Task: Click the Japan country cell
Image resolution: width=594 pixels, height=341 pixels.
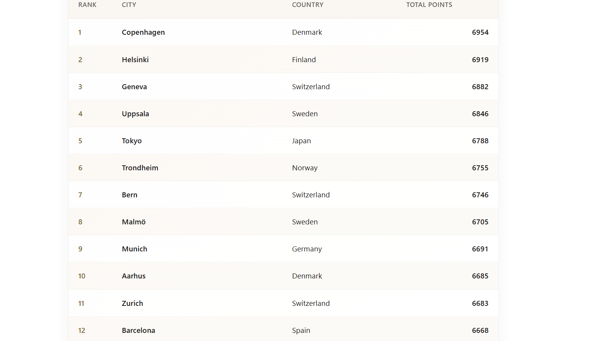Action: (x=301, y=141)
